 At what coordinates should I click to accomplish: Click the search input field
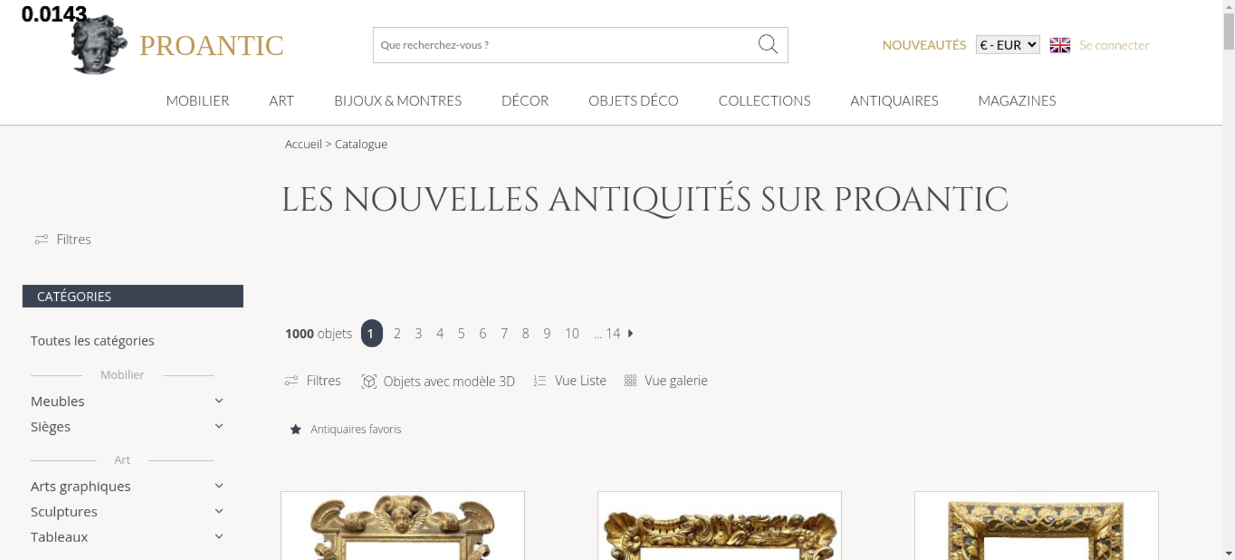[564, 45]
